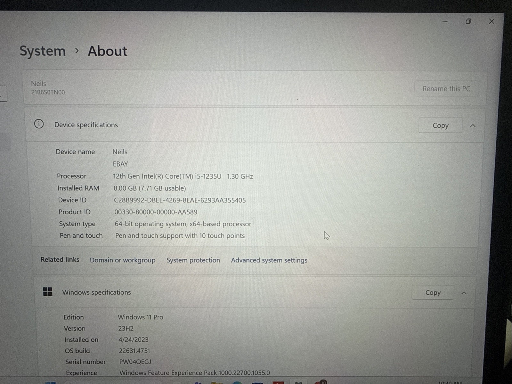Open the Domain or workgroup link
This screenshot has width=512, height=384.
coord(123,260)
